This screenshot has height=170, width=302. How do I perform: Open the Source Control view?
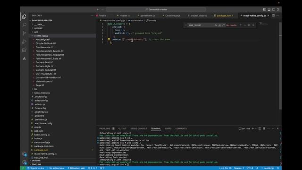click(x=24, y=33)
